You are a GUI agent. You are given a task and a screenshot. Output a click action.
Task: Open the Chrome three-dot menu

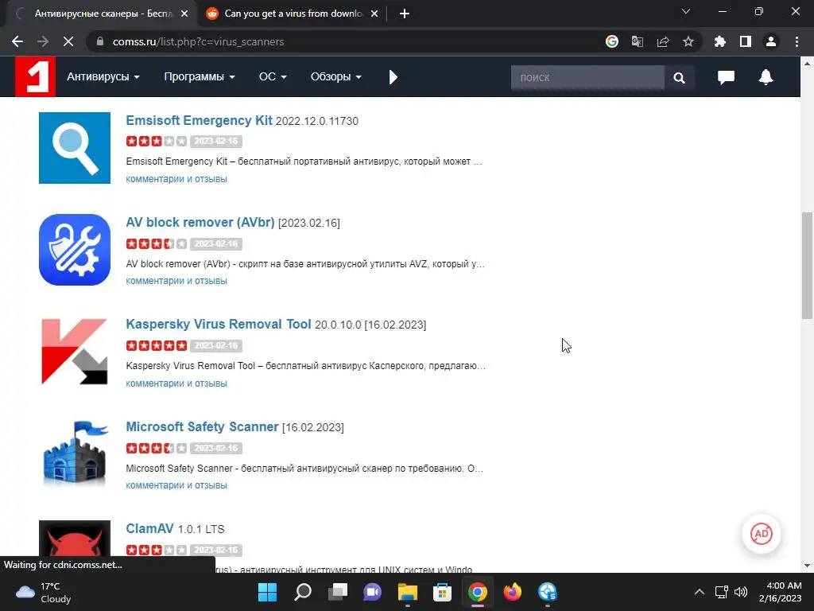pos(797,41)
